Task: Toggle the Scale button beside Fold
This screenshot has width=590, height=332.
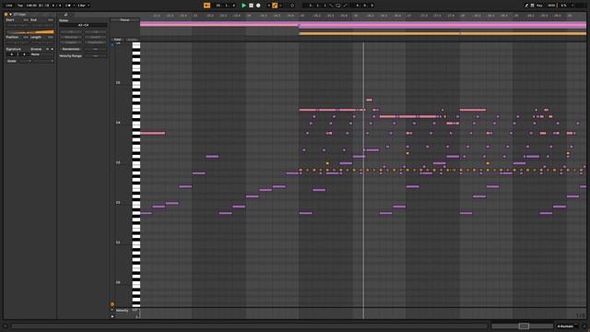Action: click(132, 40)
